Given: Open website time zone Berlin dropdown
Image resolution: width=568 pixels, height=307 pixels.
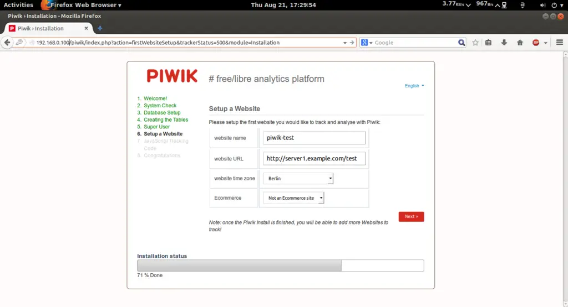Looking at the screenshot, I should pyautogui.click(x=298, y=179).
